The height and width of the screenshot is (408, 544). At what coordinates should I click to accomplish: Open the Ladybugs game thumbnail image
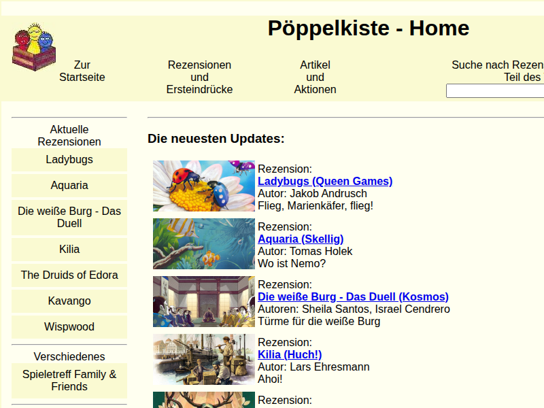(203, 186)
